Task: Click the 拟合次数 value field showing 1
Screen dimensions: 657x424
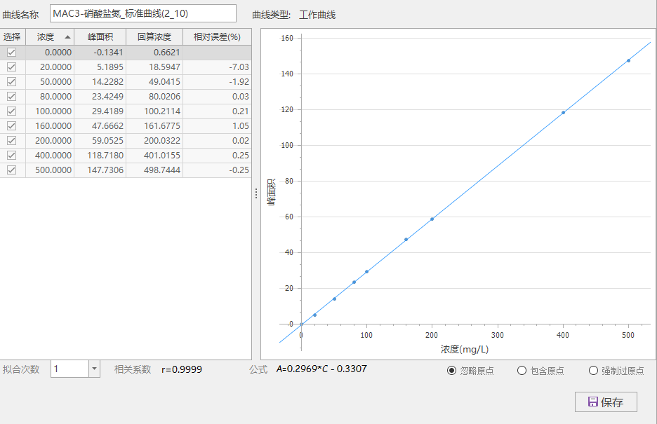Action: (x=69, y=369)
